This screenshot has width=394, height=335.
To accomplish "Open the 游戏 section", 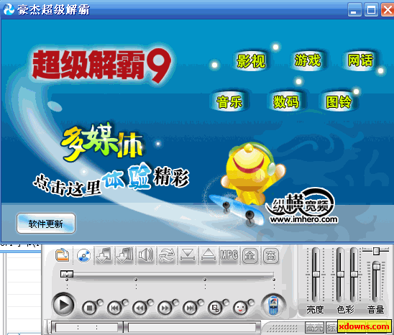I will [x=308, y=60].
